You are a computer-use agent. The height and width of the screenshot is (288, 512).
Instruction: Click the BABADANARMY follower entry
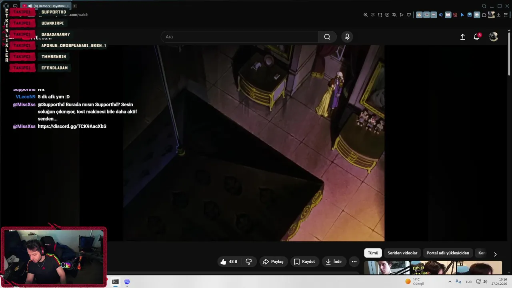tap(56, 34)
